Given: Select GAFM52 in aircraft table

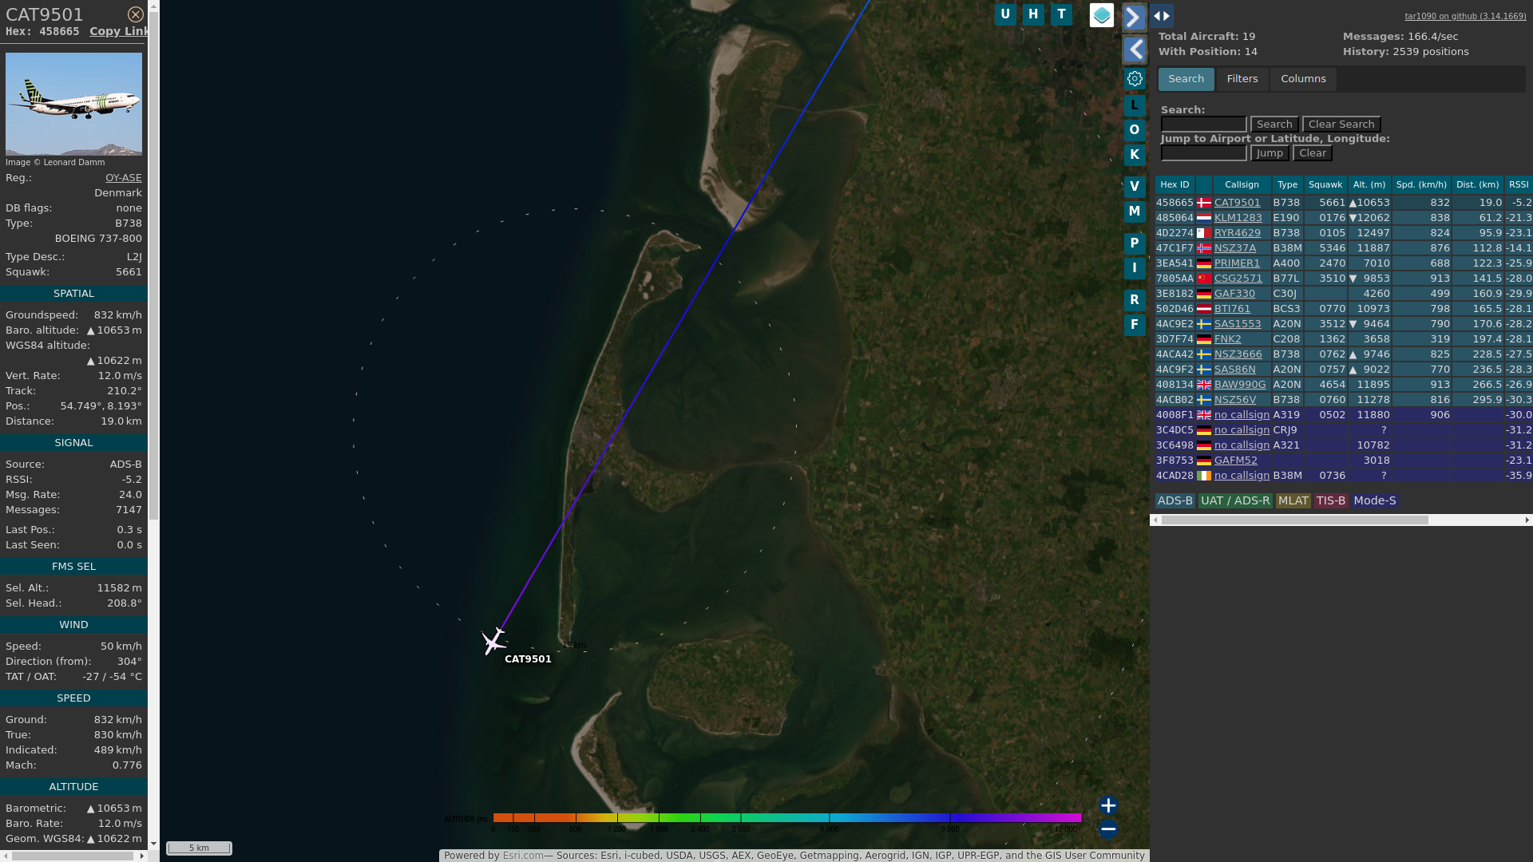Looking at the screenshot, I should [x=1235, y=461].
